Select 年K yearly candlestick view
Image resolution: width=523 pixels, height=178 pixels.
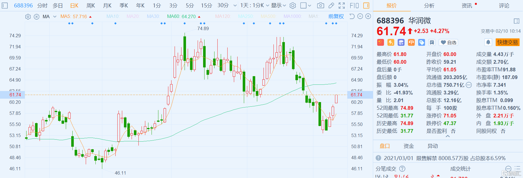pos(140,5)
